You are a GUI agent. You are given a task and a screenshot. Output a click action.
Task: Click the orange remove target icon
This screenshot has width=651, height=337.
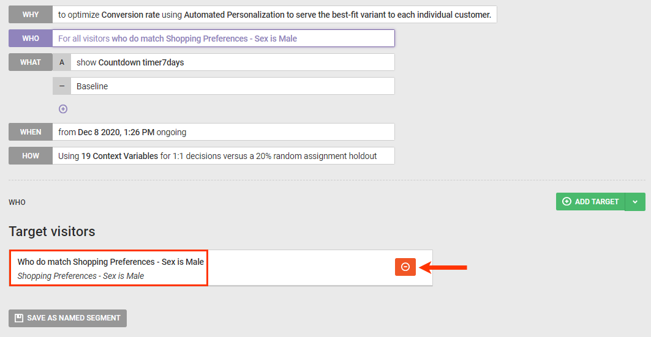405,267
